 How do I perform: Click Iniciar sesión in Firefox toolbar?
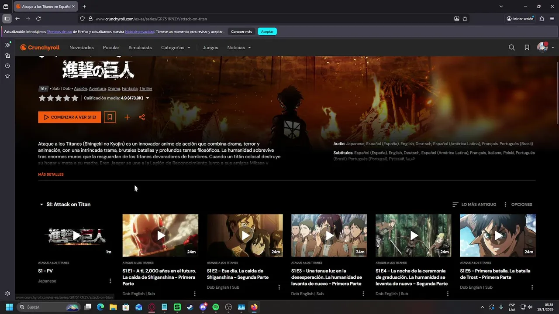tap(520, 19)
